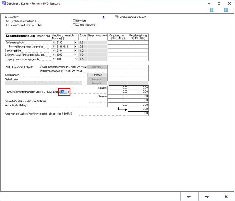Toggle Gerichtliche Vertretung, FGG checkbox
This screenshot has width=235, height=201.
coord(8,21)
